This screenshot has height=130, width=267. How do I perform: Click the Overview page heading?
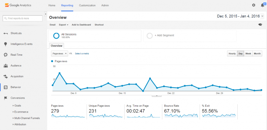click(58, 17)
